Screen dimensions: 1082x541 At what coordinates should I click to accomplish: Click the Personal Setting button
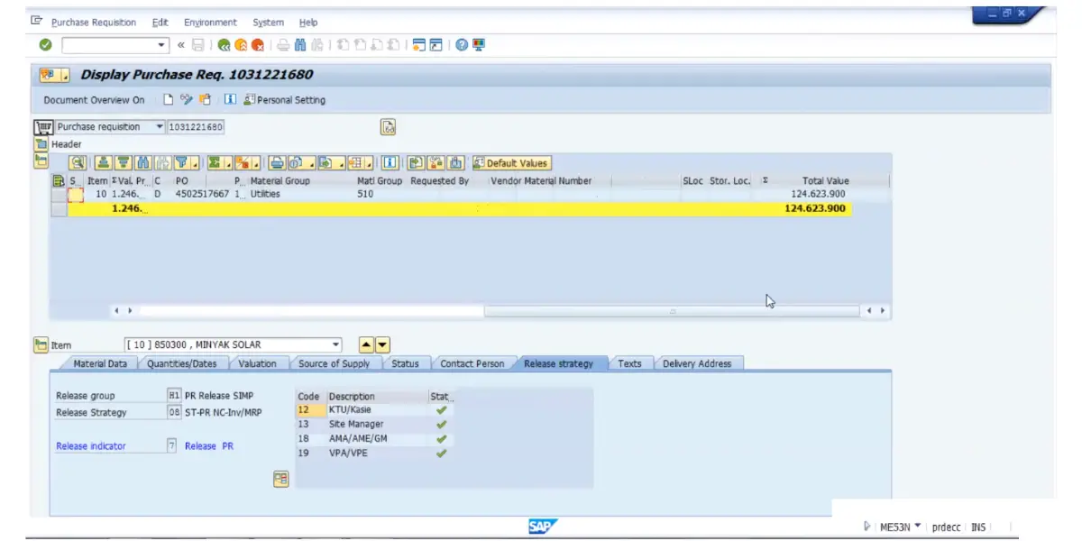[285, 100]
